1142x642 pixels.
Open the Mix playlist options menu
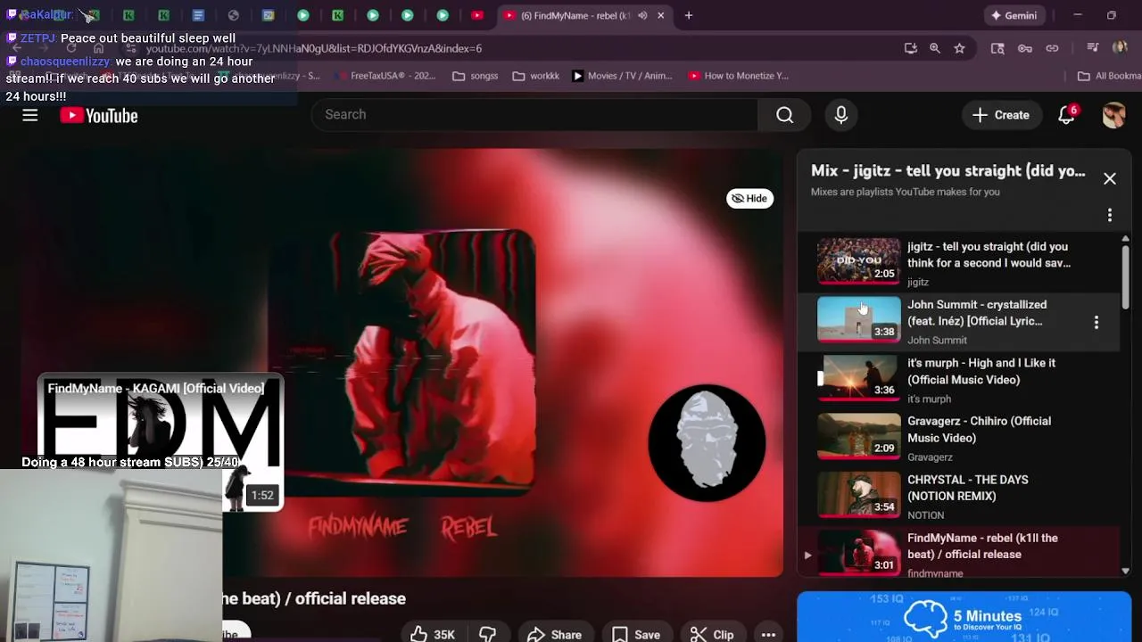click(1110, 215)
